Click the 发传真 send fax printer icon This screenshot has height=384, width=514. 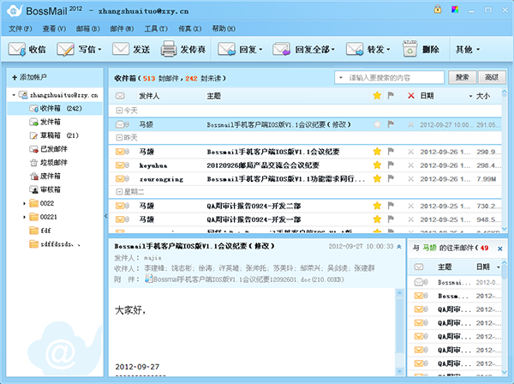pyautogui.click(x=169, y=49)
